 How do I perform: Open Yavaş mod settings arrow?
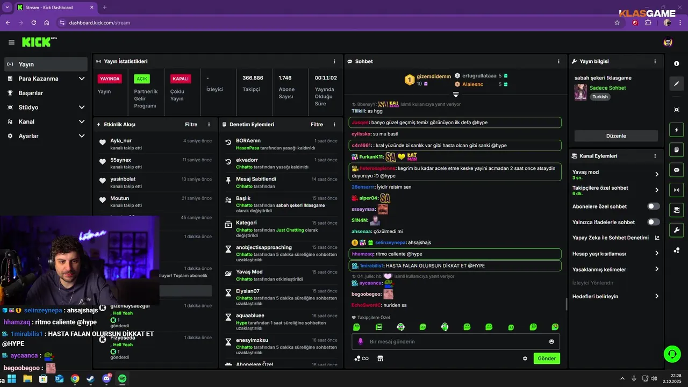657,174
